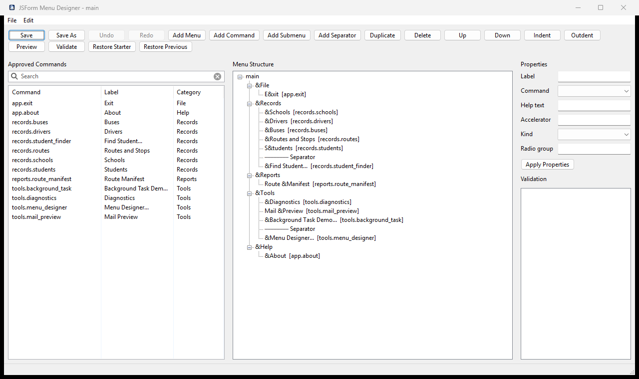Add a new menu with Add Menu
The height and width of the screenshot is (379, 639).
pos(187,35)
